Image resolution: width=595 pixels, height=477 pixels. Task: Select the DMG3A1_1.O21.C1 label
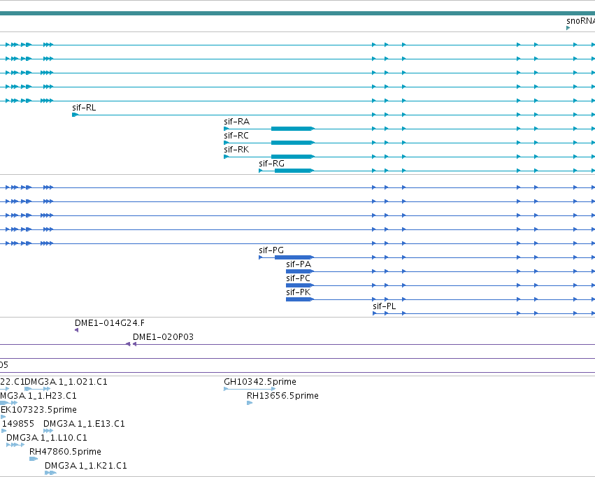(x=66, y=382)
